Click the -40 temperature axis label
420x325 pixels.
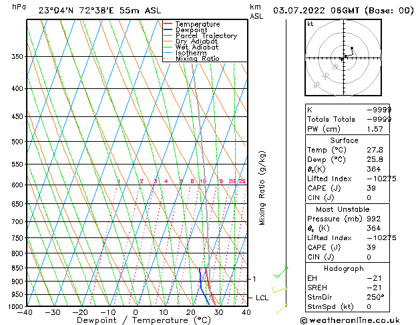pyautogui.click(x=25, y=312)
